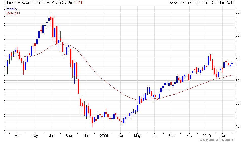Click the '2010' year label on time axis
Viewport: 248px width, 142px height.
(x=207, y=136)
